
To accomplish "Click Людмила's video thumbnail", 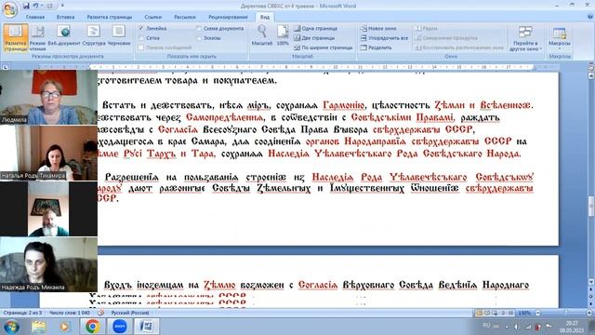I will (x=48, y=97).
